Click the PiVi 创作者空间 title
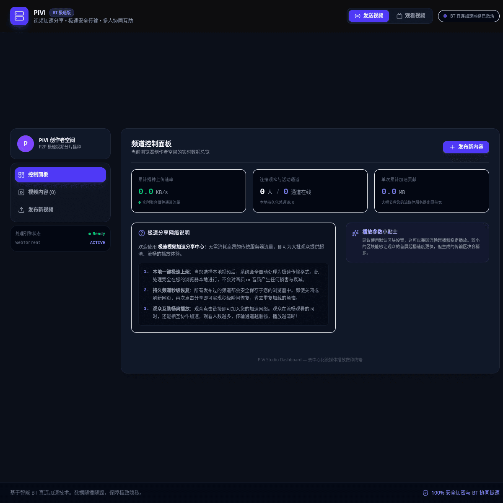 (57, 140)
